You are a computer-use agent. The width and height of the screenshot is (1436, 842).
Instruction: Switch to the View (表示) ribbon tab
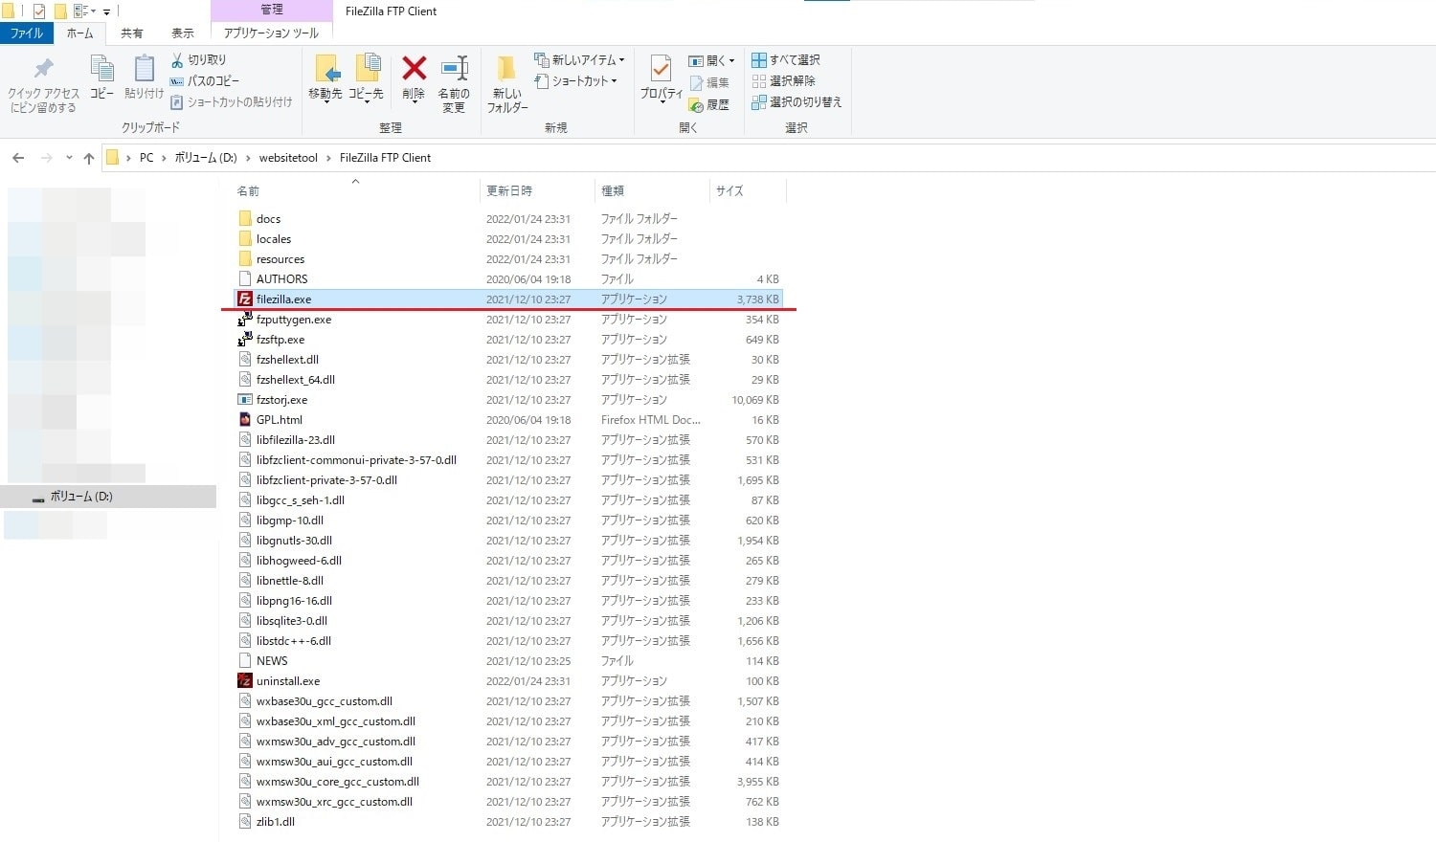(182, 33)
